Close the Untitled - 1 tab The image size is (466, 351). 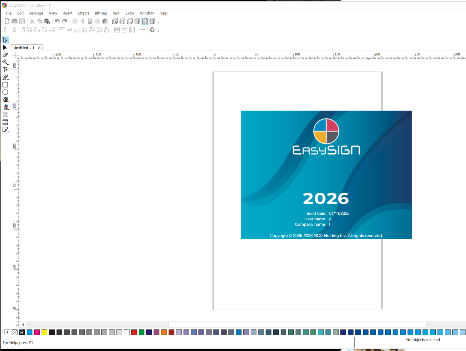(39, 48)
